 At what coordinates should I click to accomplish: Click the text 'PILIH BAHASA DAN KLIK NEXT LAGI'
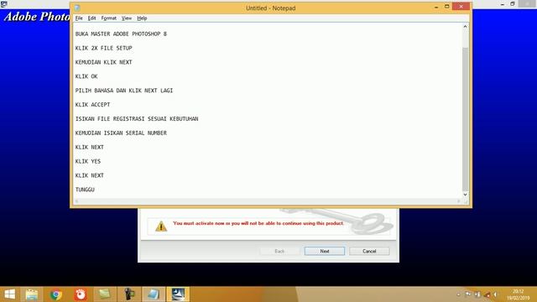point(124,91)
